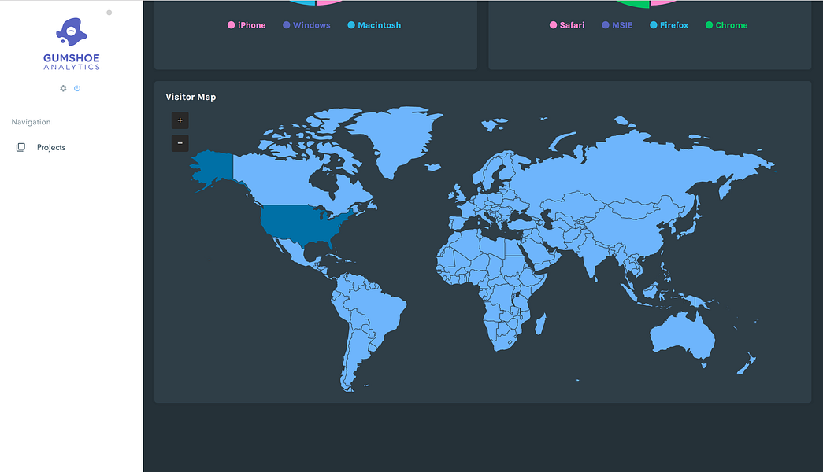This screenshot has height=472, width=823.
Task: Select the Projects stacked-pages icon in sidebar
Action: pyautogui.click(x=20, y=147)
